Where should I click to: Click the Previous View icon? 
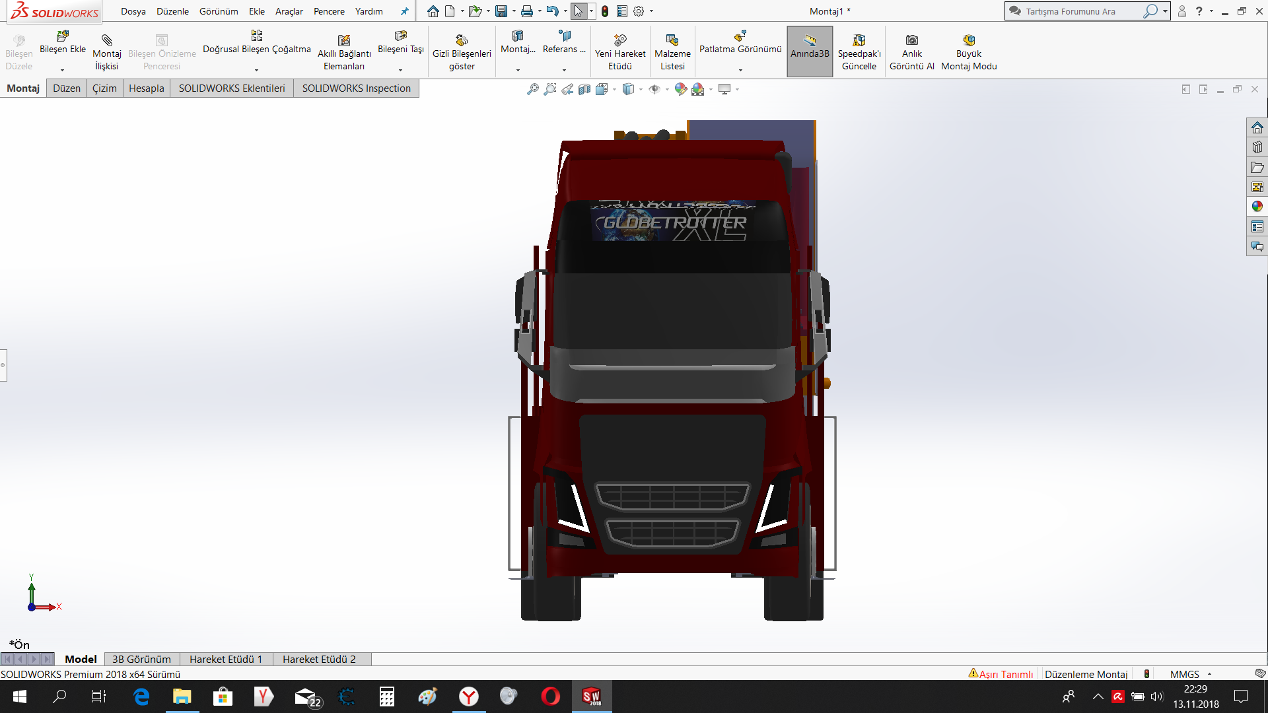[x=567, y=89]
